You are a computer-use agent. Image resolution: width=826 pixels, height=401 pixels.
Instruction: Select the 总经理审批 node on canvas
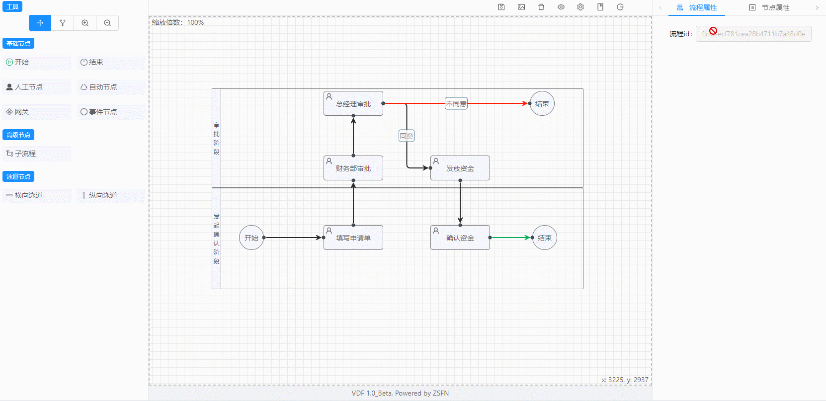(353, 103)
